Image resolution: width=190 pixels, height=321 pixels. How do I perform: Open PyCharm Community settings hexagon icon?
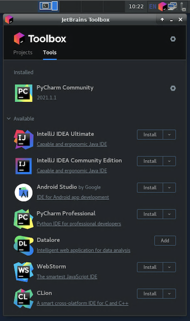click(x=173, y=88)
